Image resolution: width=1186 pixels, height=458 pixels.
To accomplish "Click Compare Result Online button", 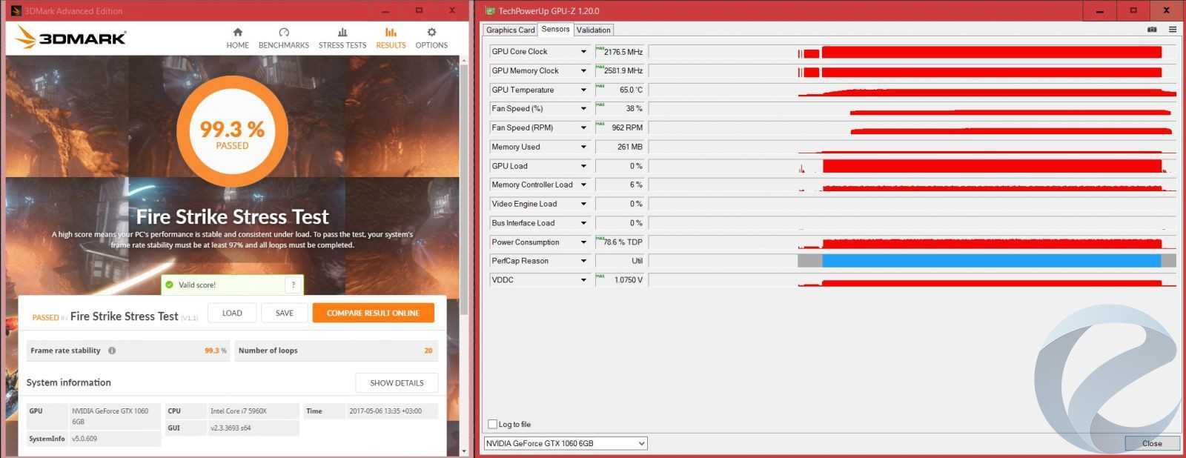I will [373, 313].
